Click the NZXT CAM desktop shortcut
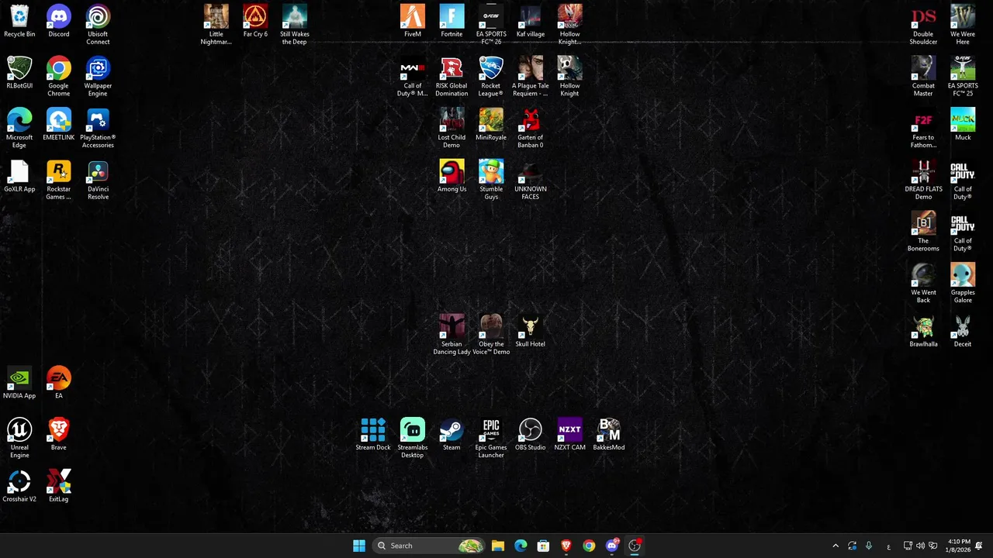The width and height of the screenshot is (993, 558). [569, 435]
